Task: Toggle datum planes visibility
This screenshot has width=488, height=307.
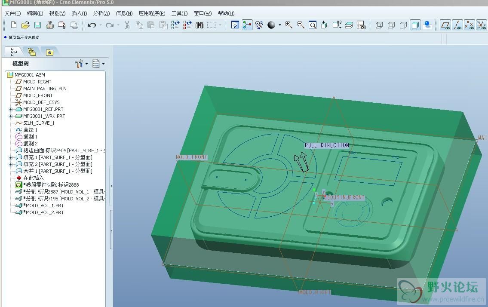Action: tap(445, 25)
